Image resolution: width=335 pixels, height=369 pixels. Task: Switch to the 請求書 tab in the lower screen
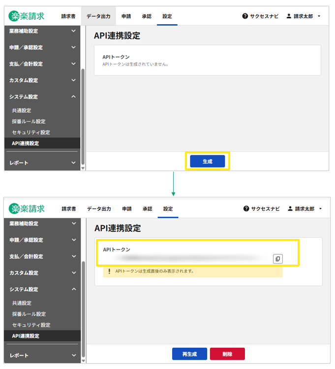69,209
